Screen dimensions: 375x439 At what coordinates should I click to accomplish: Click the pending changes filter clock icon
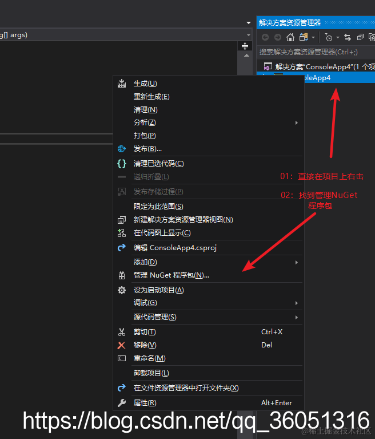pyautogui.click(x=329, y=37)
